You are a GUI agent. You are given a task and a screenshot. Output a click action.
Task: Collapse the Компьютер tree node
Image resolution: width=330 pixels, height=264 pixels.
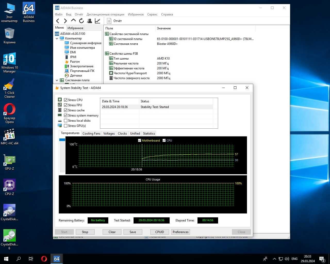tap(57, 38)
